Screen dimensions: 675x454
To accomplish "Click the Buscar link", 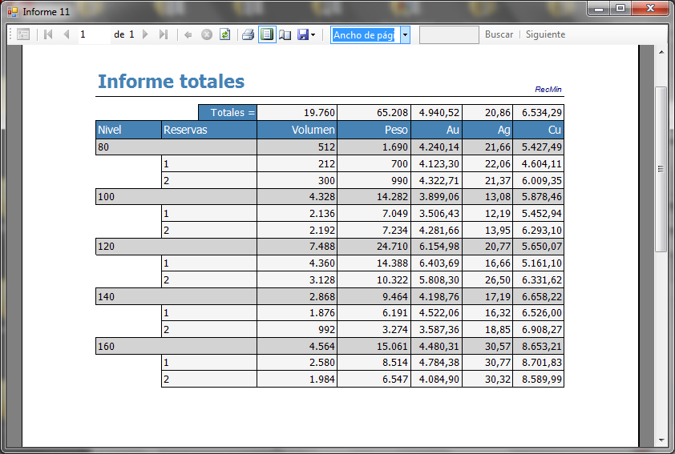I will tap(499, 34).
